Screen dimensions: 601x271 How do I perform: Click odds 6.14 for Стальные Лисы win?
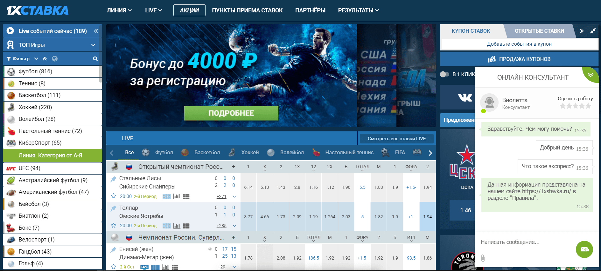tap(248, 187)
